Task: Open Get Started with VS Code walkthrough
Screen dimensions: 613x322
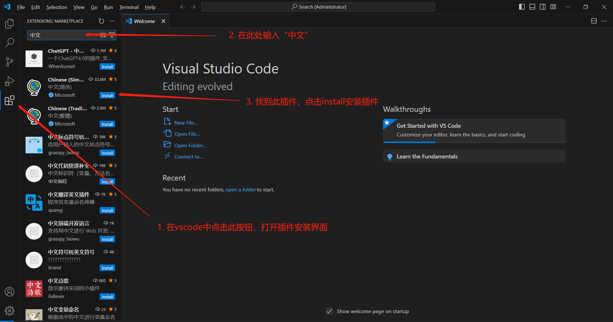Action: [474, 131]
